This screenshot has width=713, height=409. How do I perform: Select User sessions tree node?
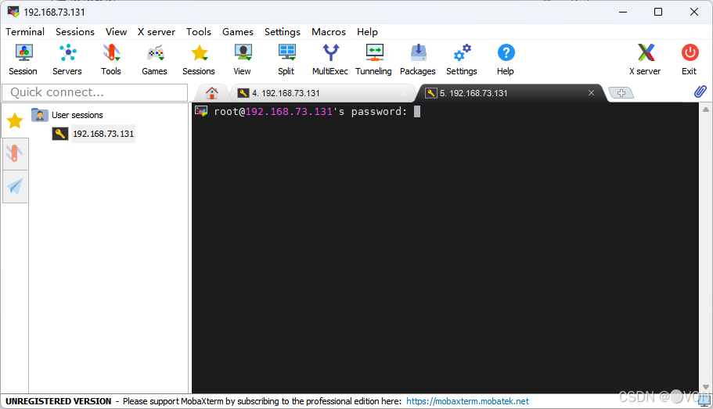click(x=77, y=115)
